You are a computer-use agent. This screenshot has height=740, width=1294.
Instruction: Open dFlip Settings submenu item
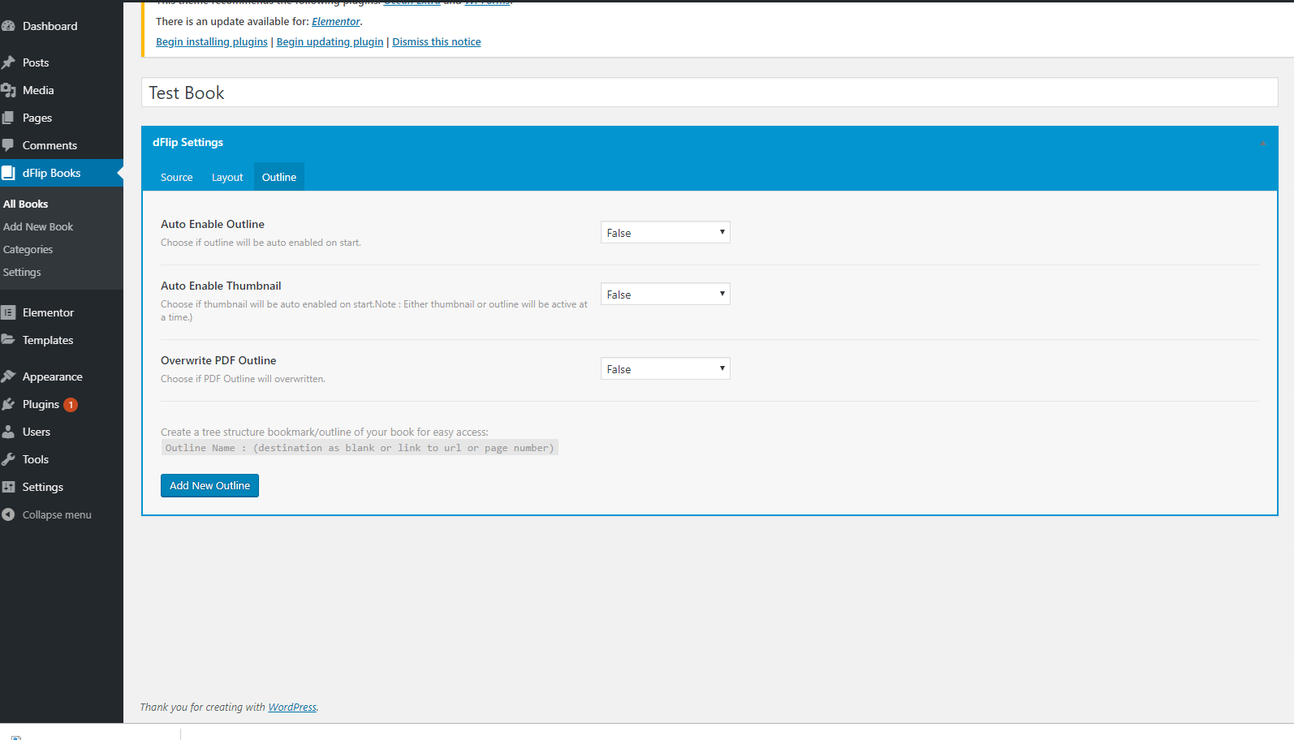(x=22, y=272)
